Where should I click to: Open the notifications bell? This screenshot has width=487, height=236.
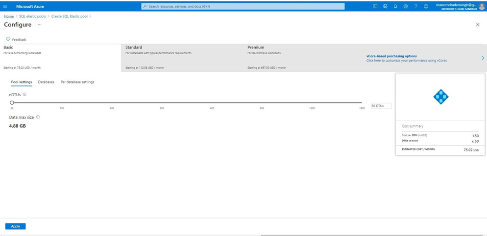pyautogui.click(x=395, y=6)
